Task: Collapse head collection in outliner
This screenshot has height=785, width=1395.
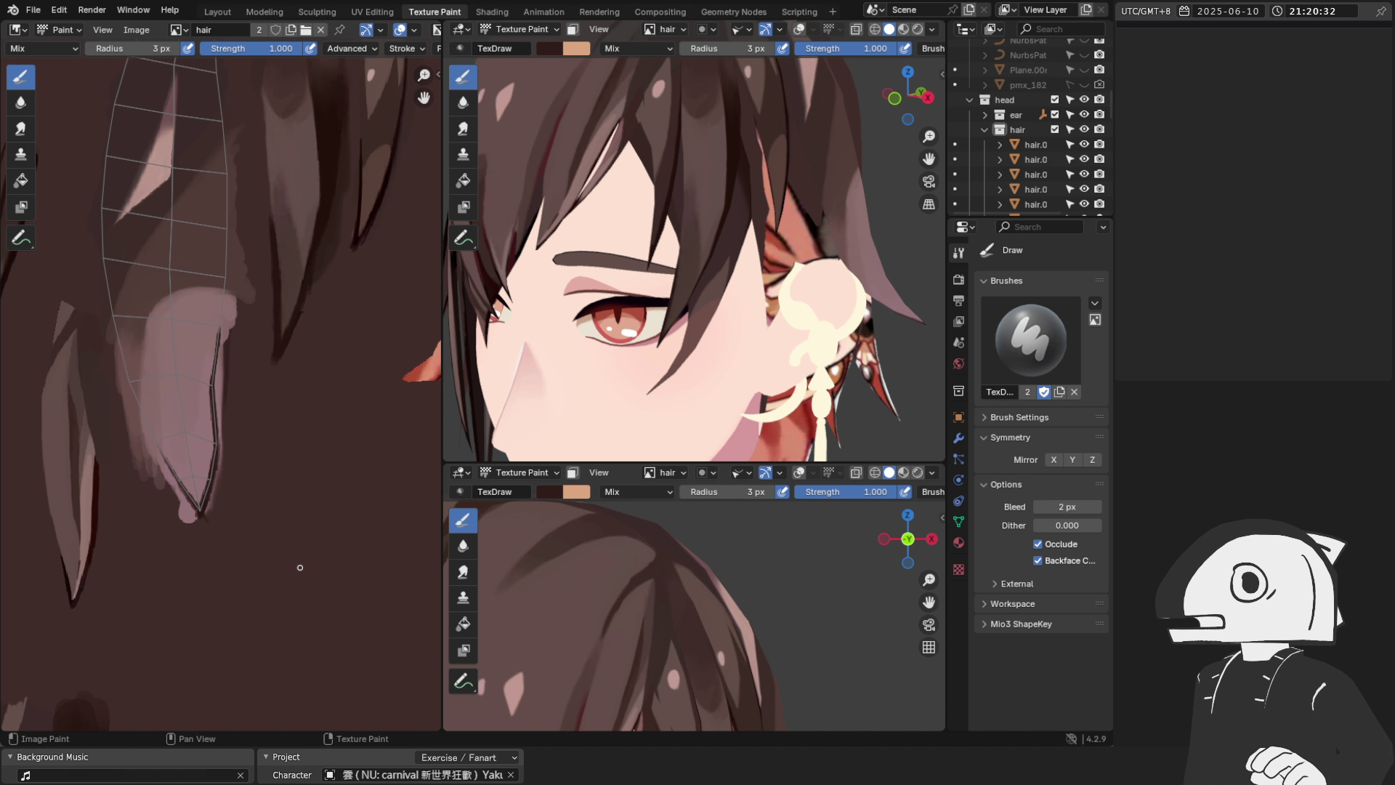Action: [969, 100]
